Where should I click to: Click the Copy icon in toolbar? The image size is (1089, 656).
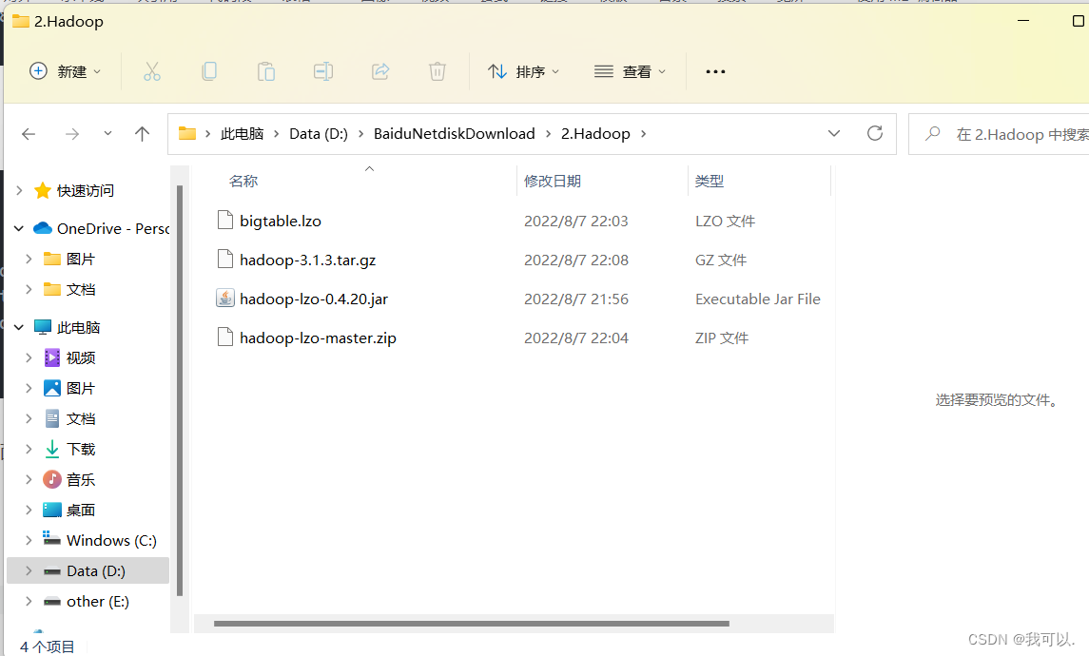(x=209, y=71)
